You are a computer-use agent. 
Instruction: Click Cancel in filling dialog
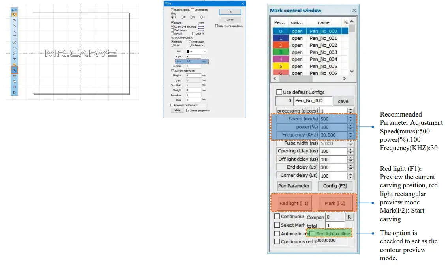[x=230, y=20]
